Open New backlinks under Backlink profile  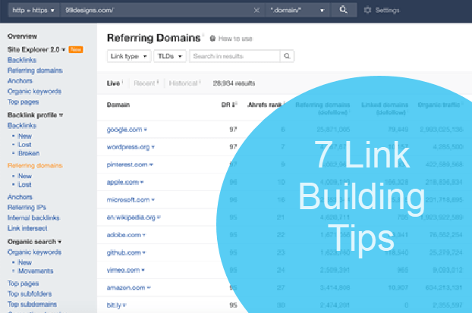25,136
